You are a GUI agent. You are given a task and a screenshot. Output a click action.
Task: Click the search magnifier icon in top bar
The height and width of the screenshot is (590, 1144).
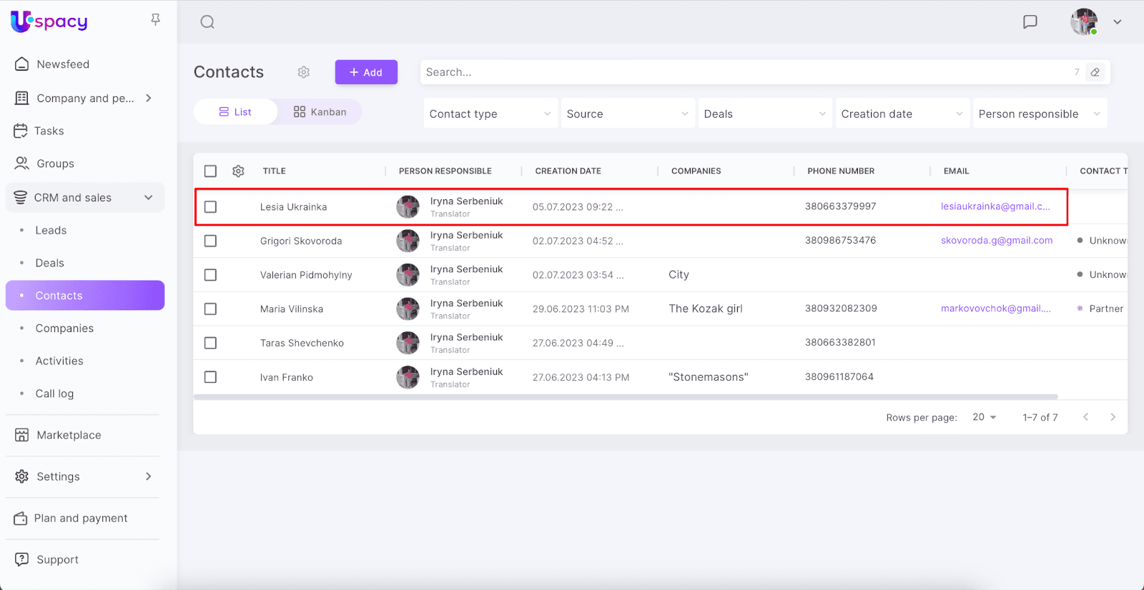[207, 22]
